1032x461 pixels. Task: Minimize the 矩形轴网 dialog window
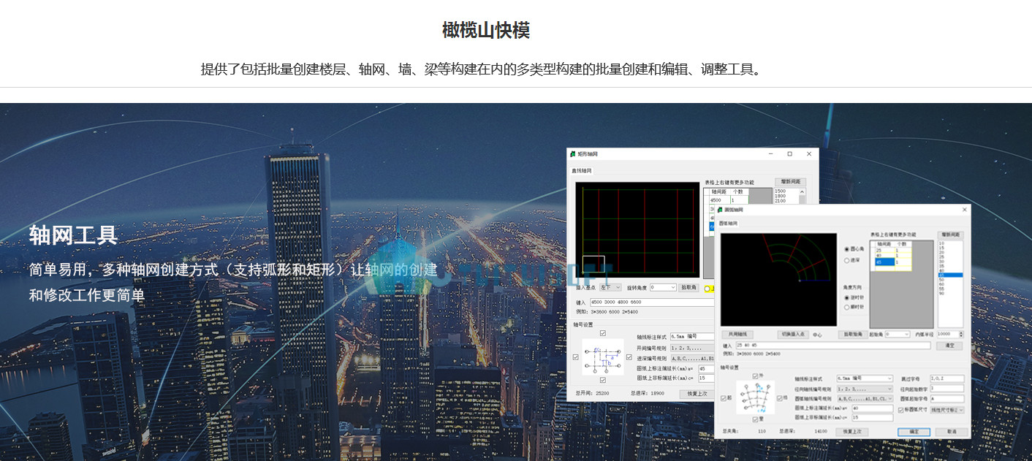coord(770,154)
